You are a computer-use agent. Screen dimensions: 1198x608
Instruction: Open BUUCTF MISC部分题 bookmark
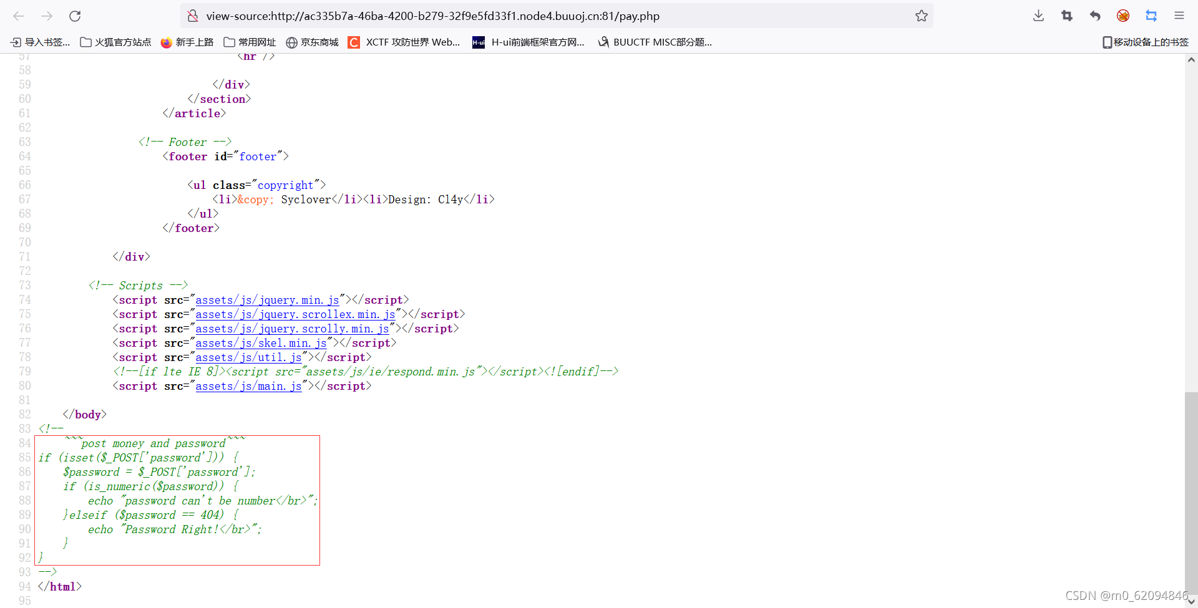coord(655,42)
